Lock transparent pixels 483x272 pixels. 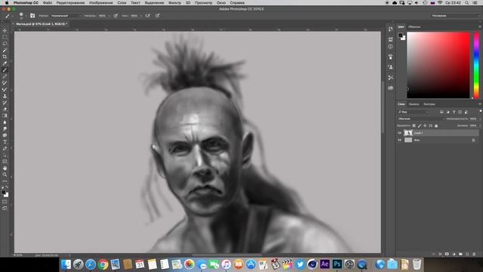point(414,126)
